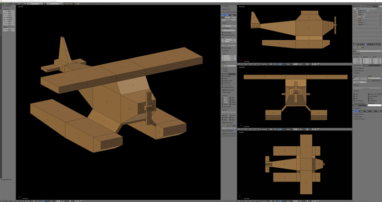Add a Plane mesh primitive
Image resolution: width=382 pixels, height=202 pixels.
click(x=9, y=11)
